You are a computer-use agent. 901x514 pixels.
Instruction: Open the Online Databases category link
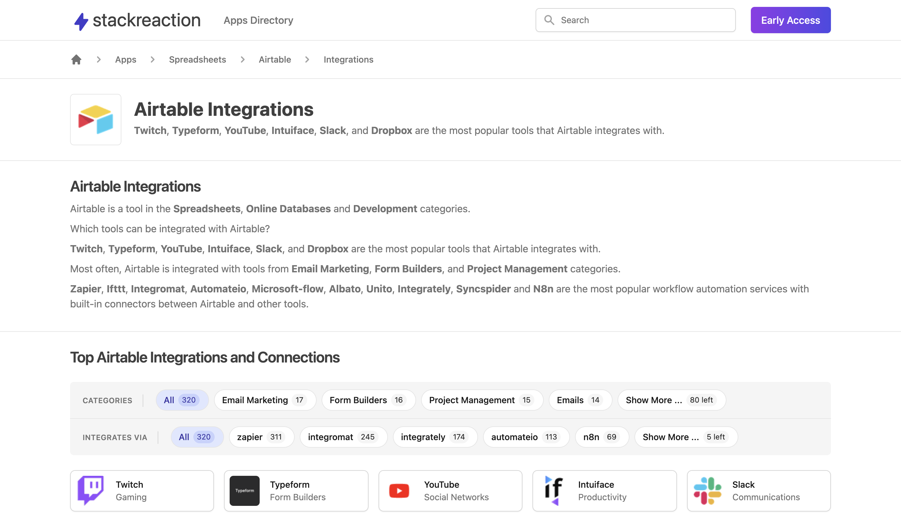[288, 208]
